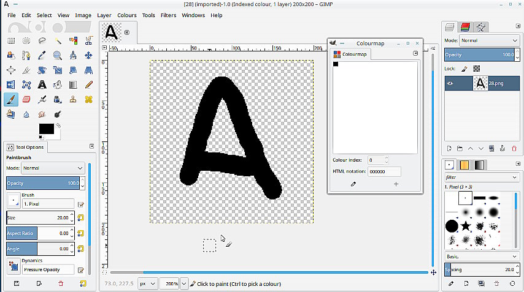Select the Scissors Select tool

pyautogui.click(x=88, y=40)
